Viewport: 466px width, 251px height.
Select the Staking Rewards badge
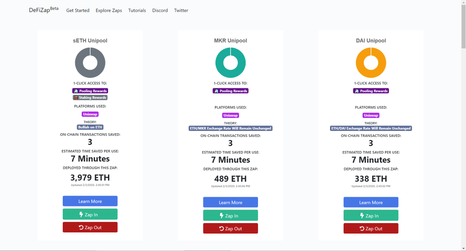pos(90,98)
